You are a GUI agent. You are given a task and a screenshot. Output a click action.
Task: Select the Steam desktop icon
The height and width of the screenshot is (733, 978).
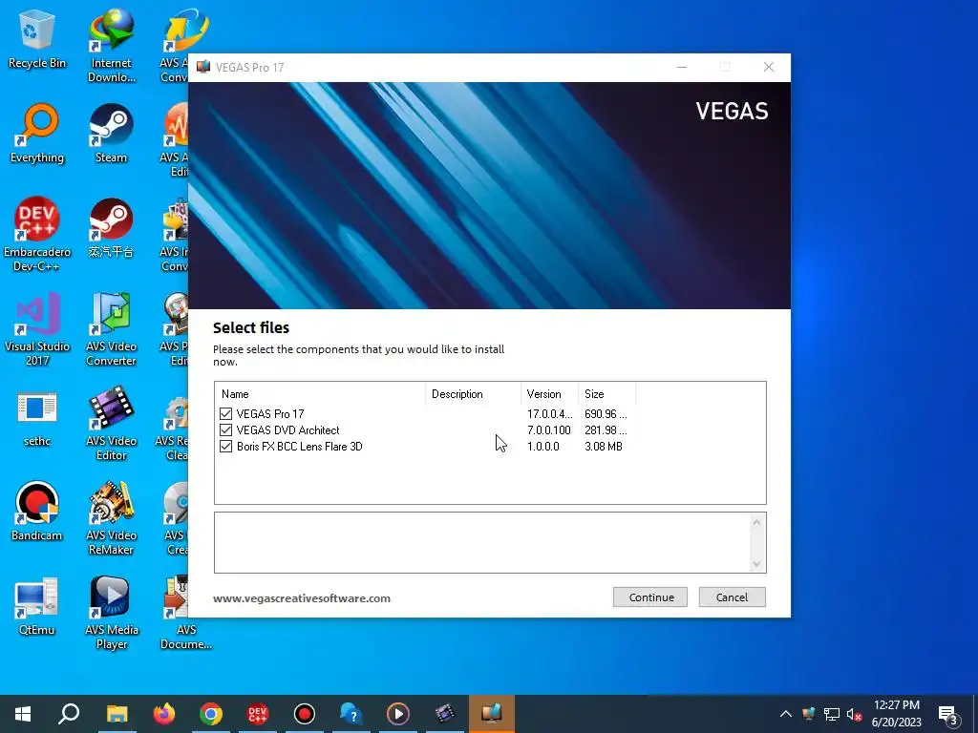111,134
